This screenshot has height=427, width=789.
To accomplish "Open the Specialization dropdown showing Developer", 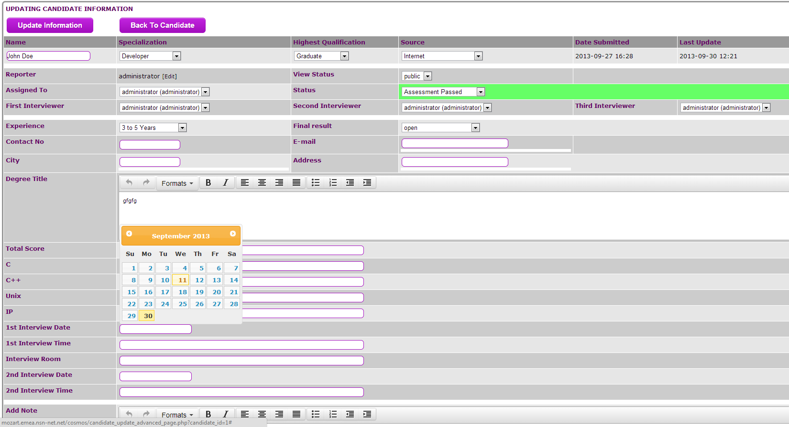I will (x=150, y=56).
